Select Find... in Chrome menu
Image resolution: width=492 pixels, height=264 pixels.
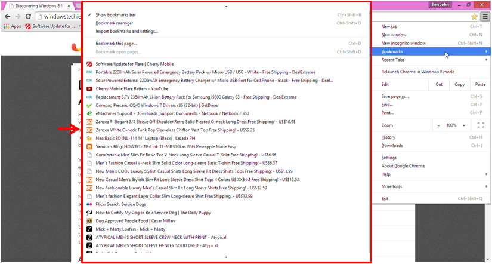(x=431, y=105)
